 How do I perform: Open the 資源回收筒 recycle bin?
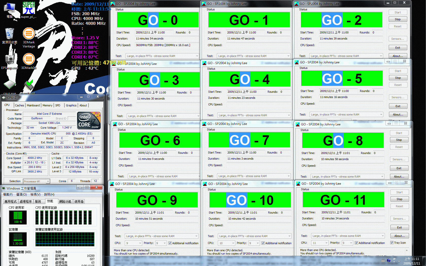coord(10,35)
